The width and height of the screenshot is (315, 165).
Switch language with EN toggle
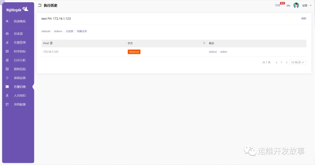pos(288,6)
